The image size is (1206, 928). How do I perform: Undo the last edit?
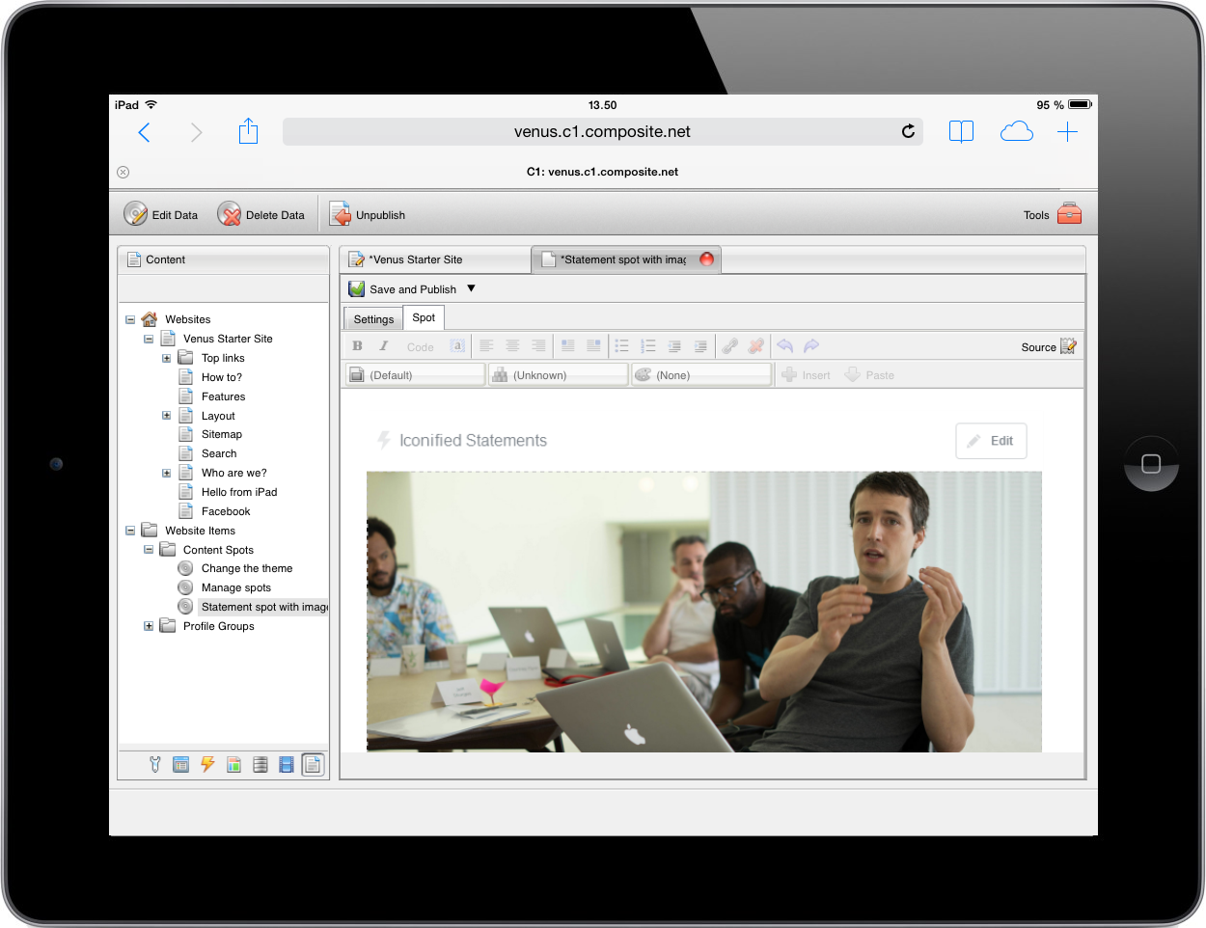(783, 345)
